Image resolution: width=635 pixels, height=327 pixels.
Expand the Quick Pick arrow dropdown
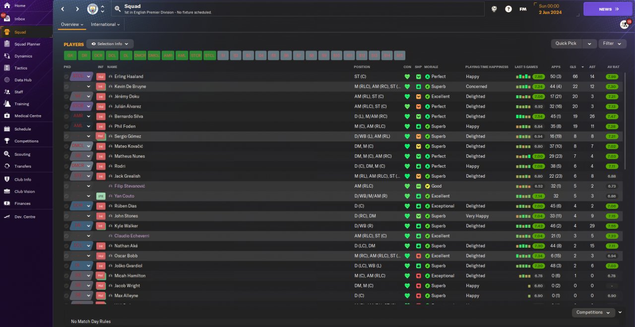click(x=589, y=44)
